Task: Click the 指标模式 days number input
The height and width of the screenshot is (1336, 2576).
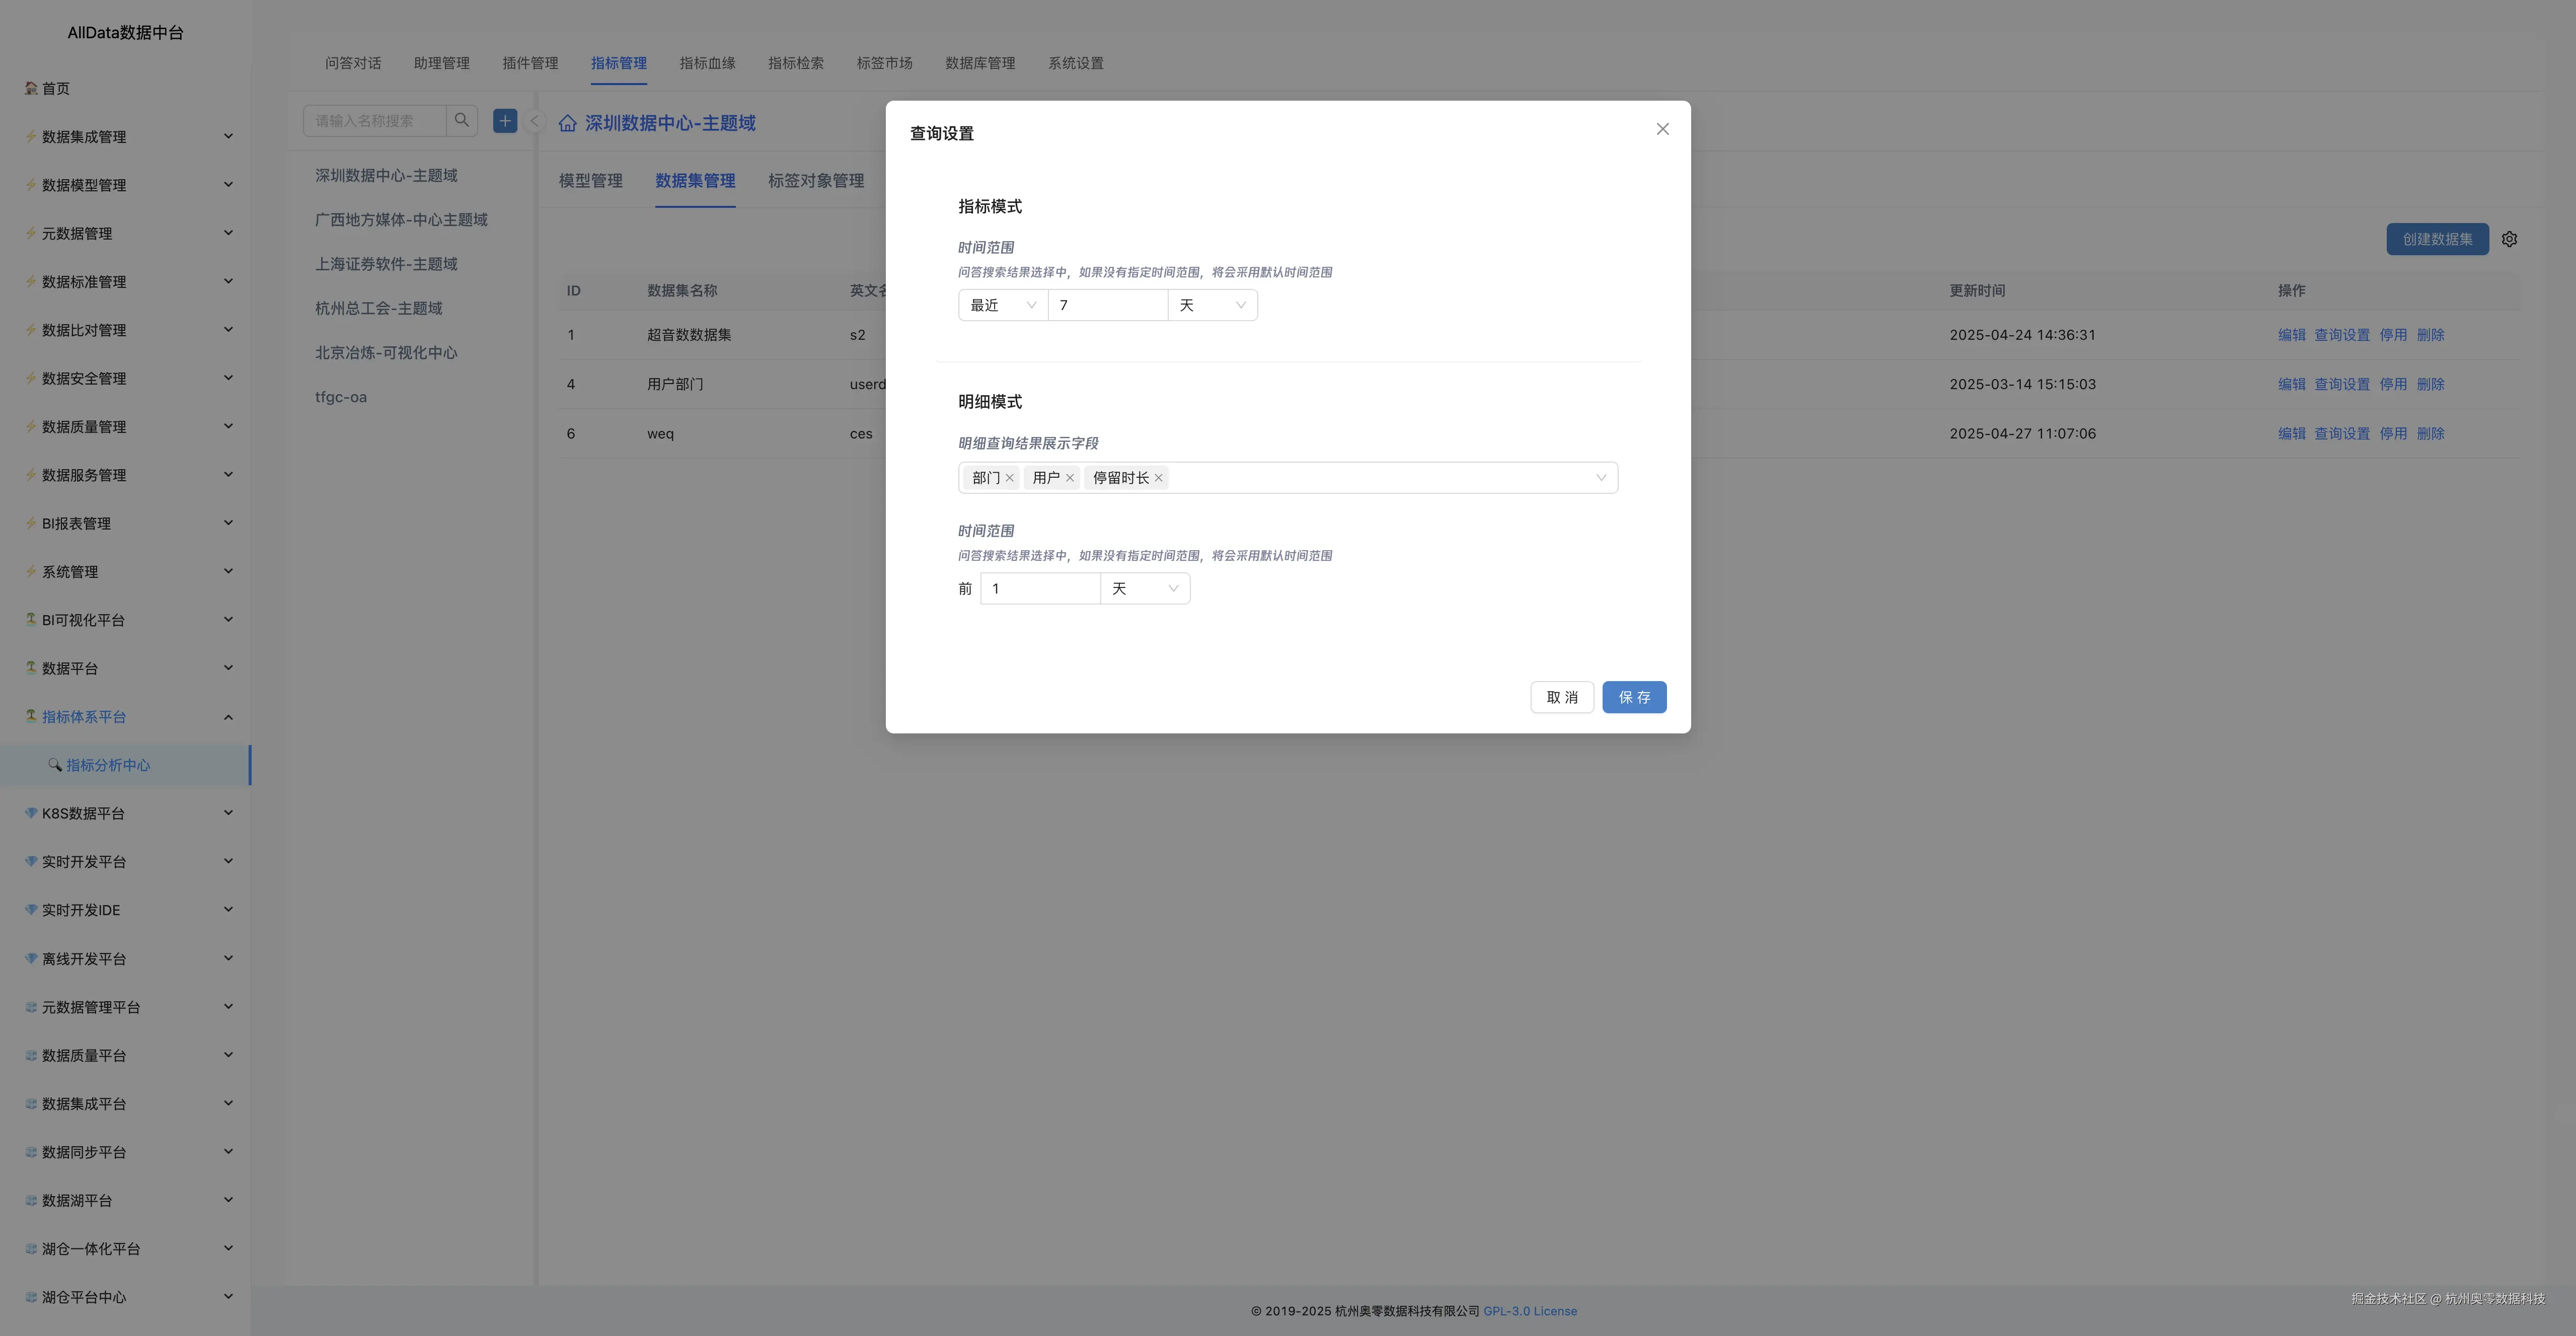Action: tap(1107, 305)
